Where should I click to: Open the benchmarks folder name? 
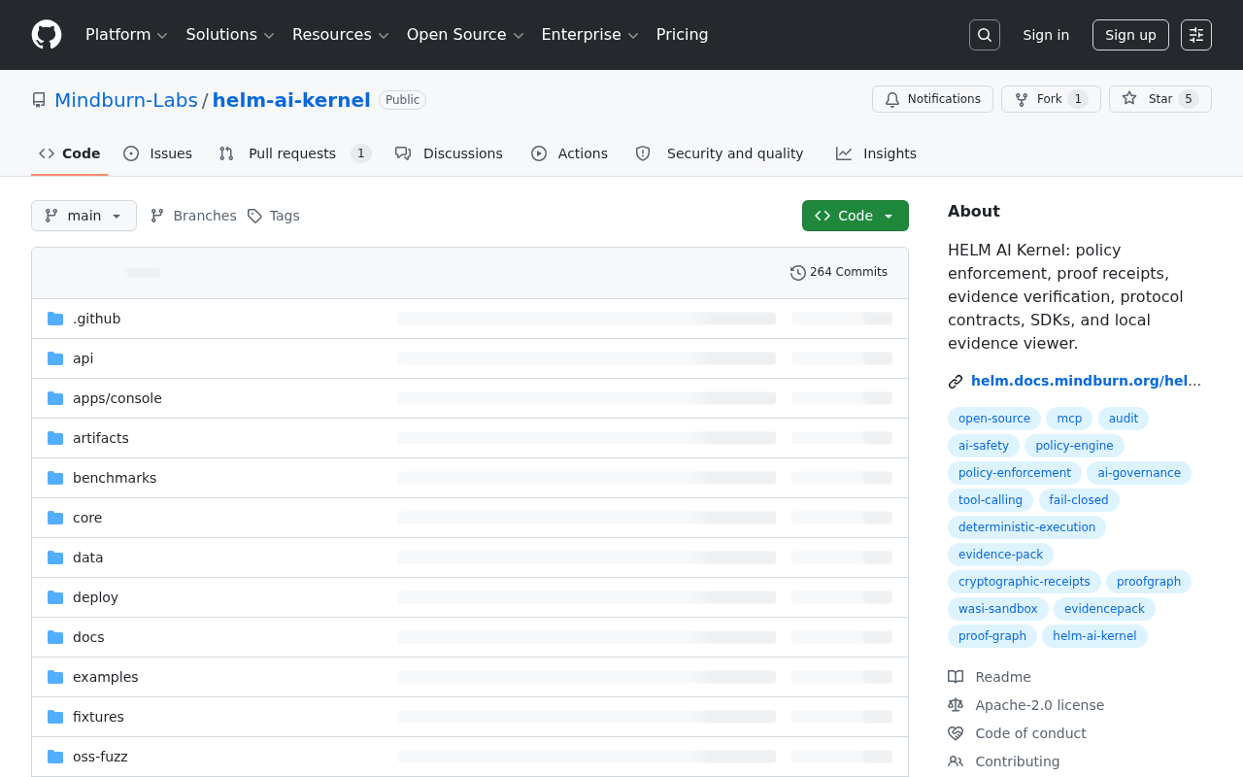point(115,478)
